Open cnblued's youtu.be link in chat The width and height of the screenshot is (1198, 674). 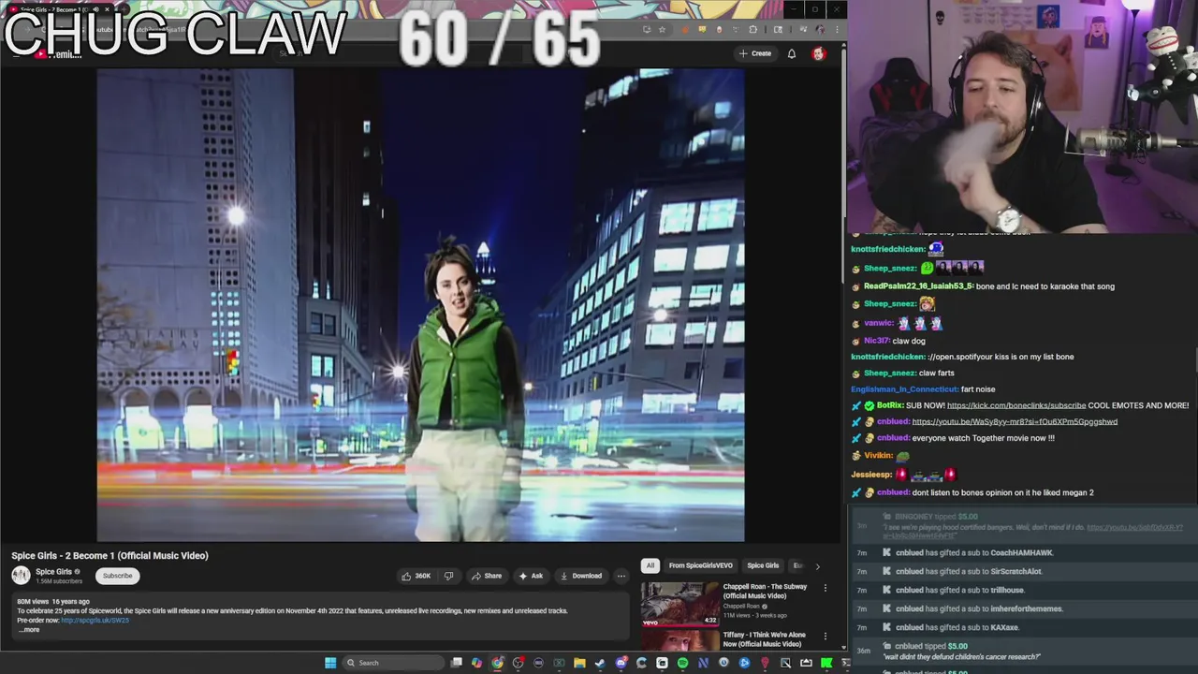[x=1015, y=421]
